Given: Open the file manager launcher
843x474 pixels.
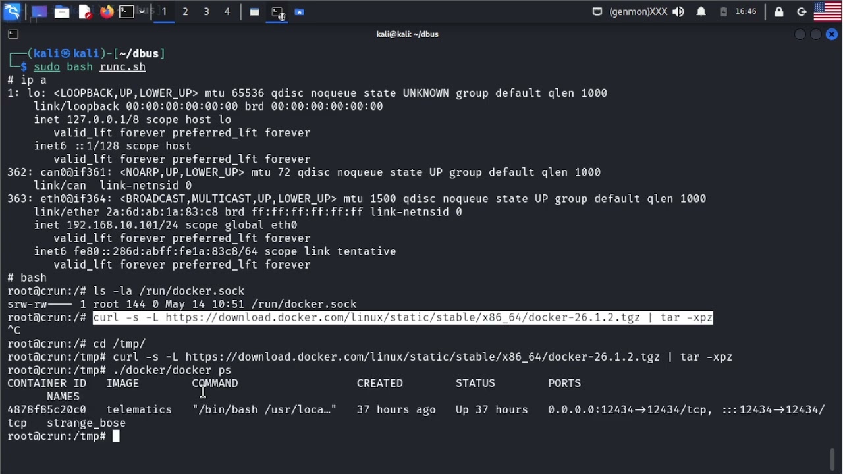Looking at the screenshot, I should click(x=62, y=12).
